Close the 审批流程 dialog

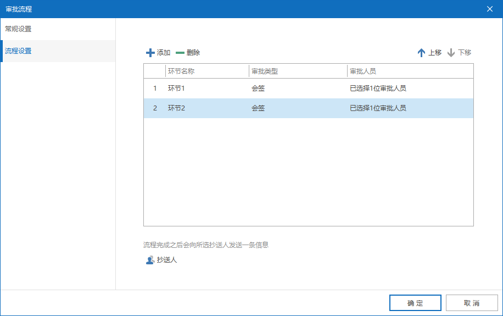pos(489,9)
